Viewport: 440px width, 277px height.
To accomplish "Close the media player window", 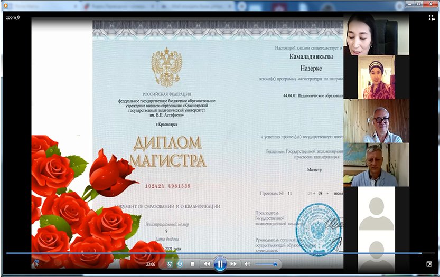I will point(430,4).
